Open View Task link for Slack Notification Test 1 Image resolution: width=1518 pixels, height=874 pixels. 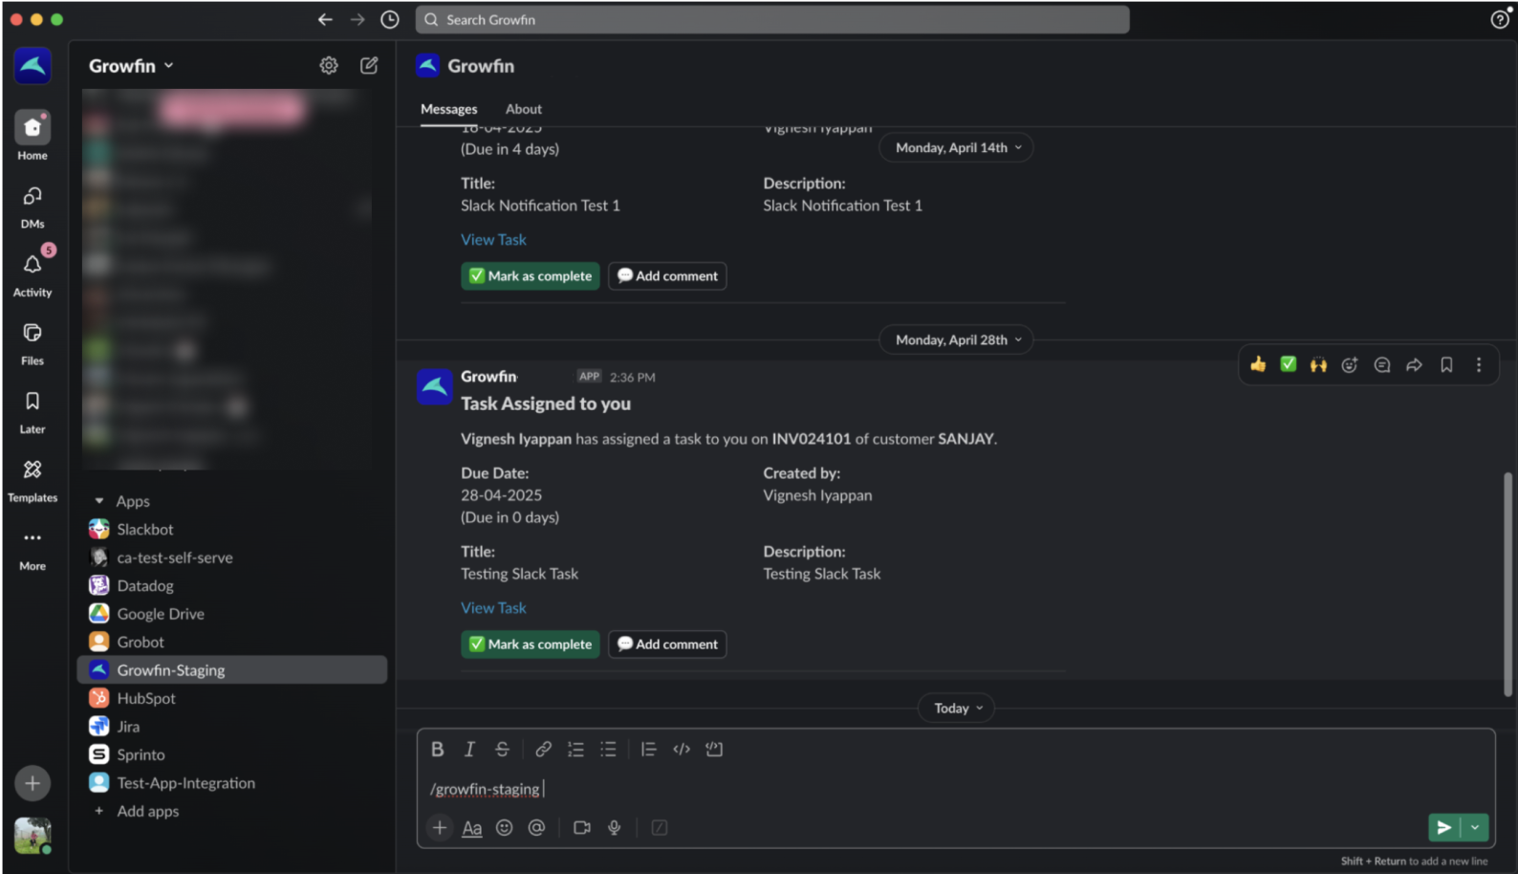493,239
